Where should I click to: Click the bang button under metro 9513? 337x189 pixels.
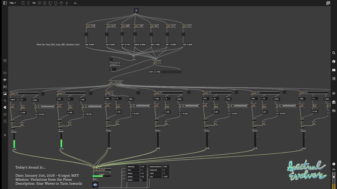[x=151, y=34]
